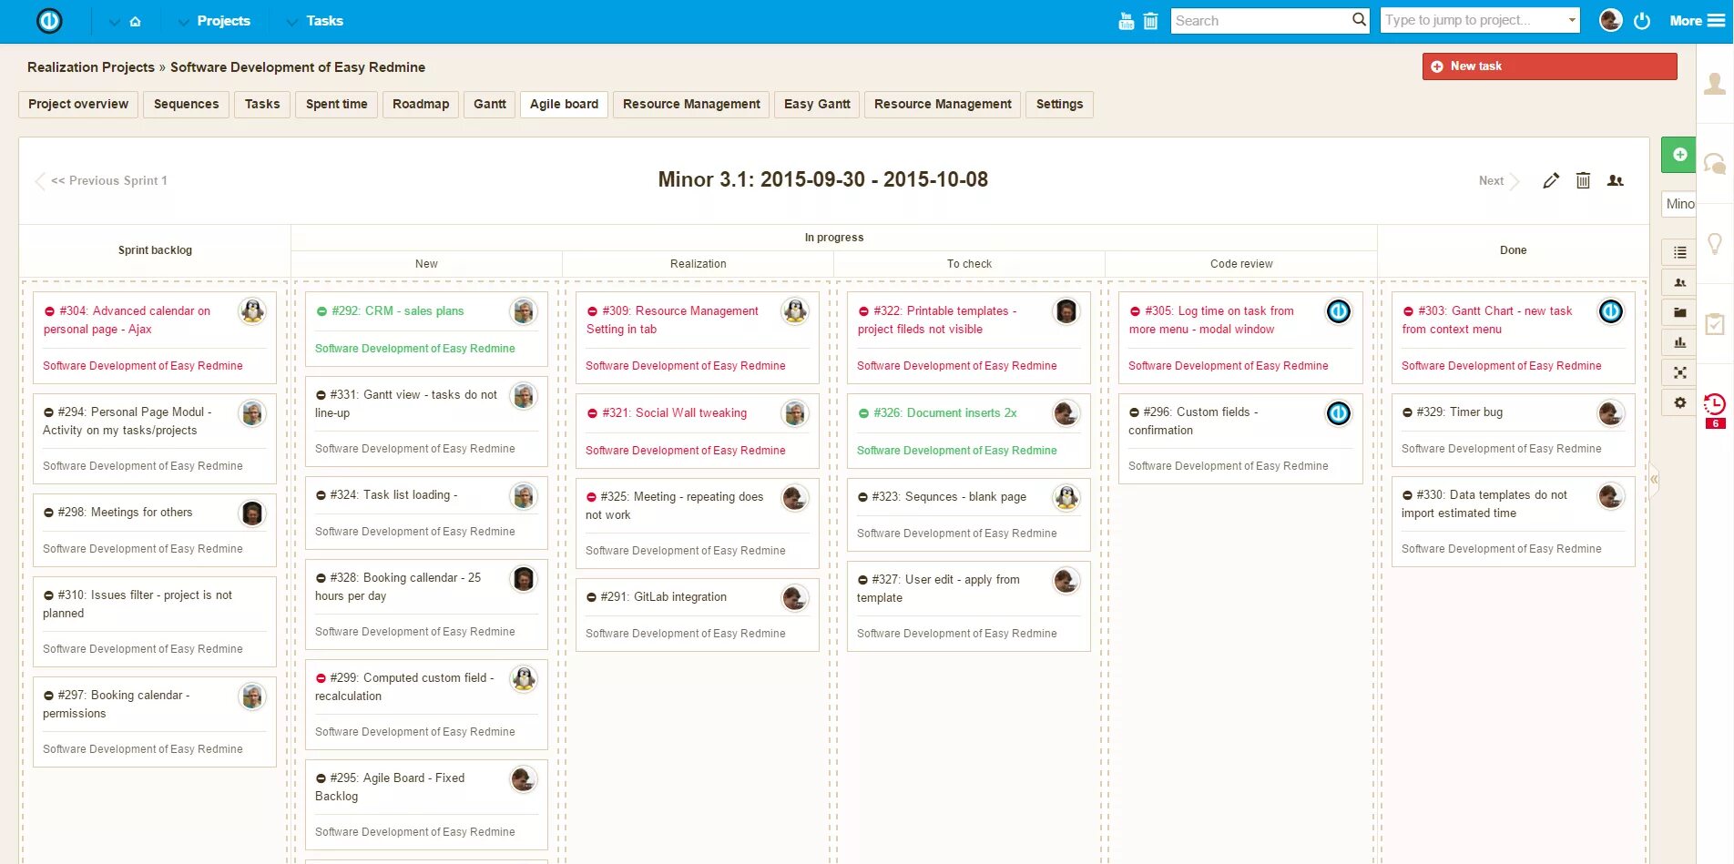1734x864 pixels.
Task: Click assignee avatar on task #305
Action: point(1338,311)
